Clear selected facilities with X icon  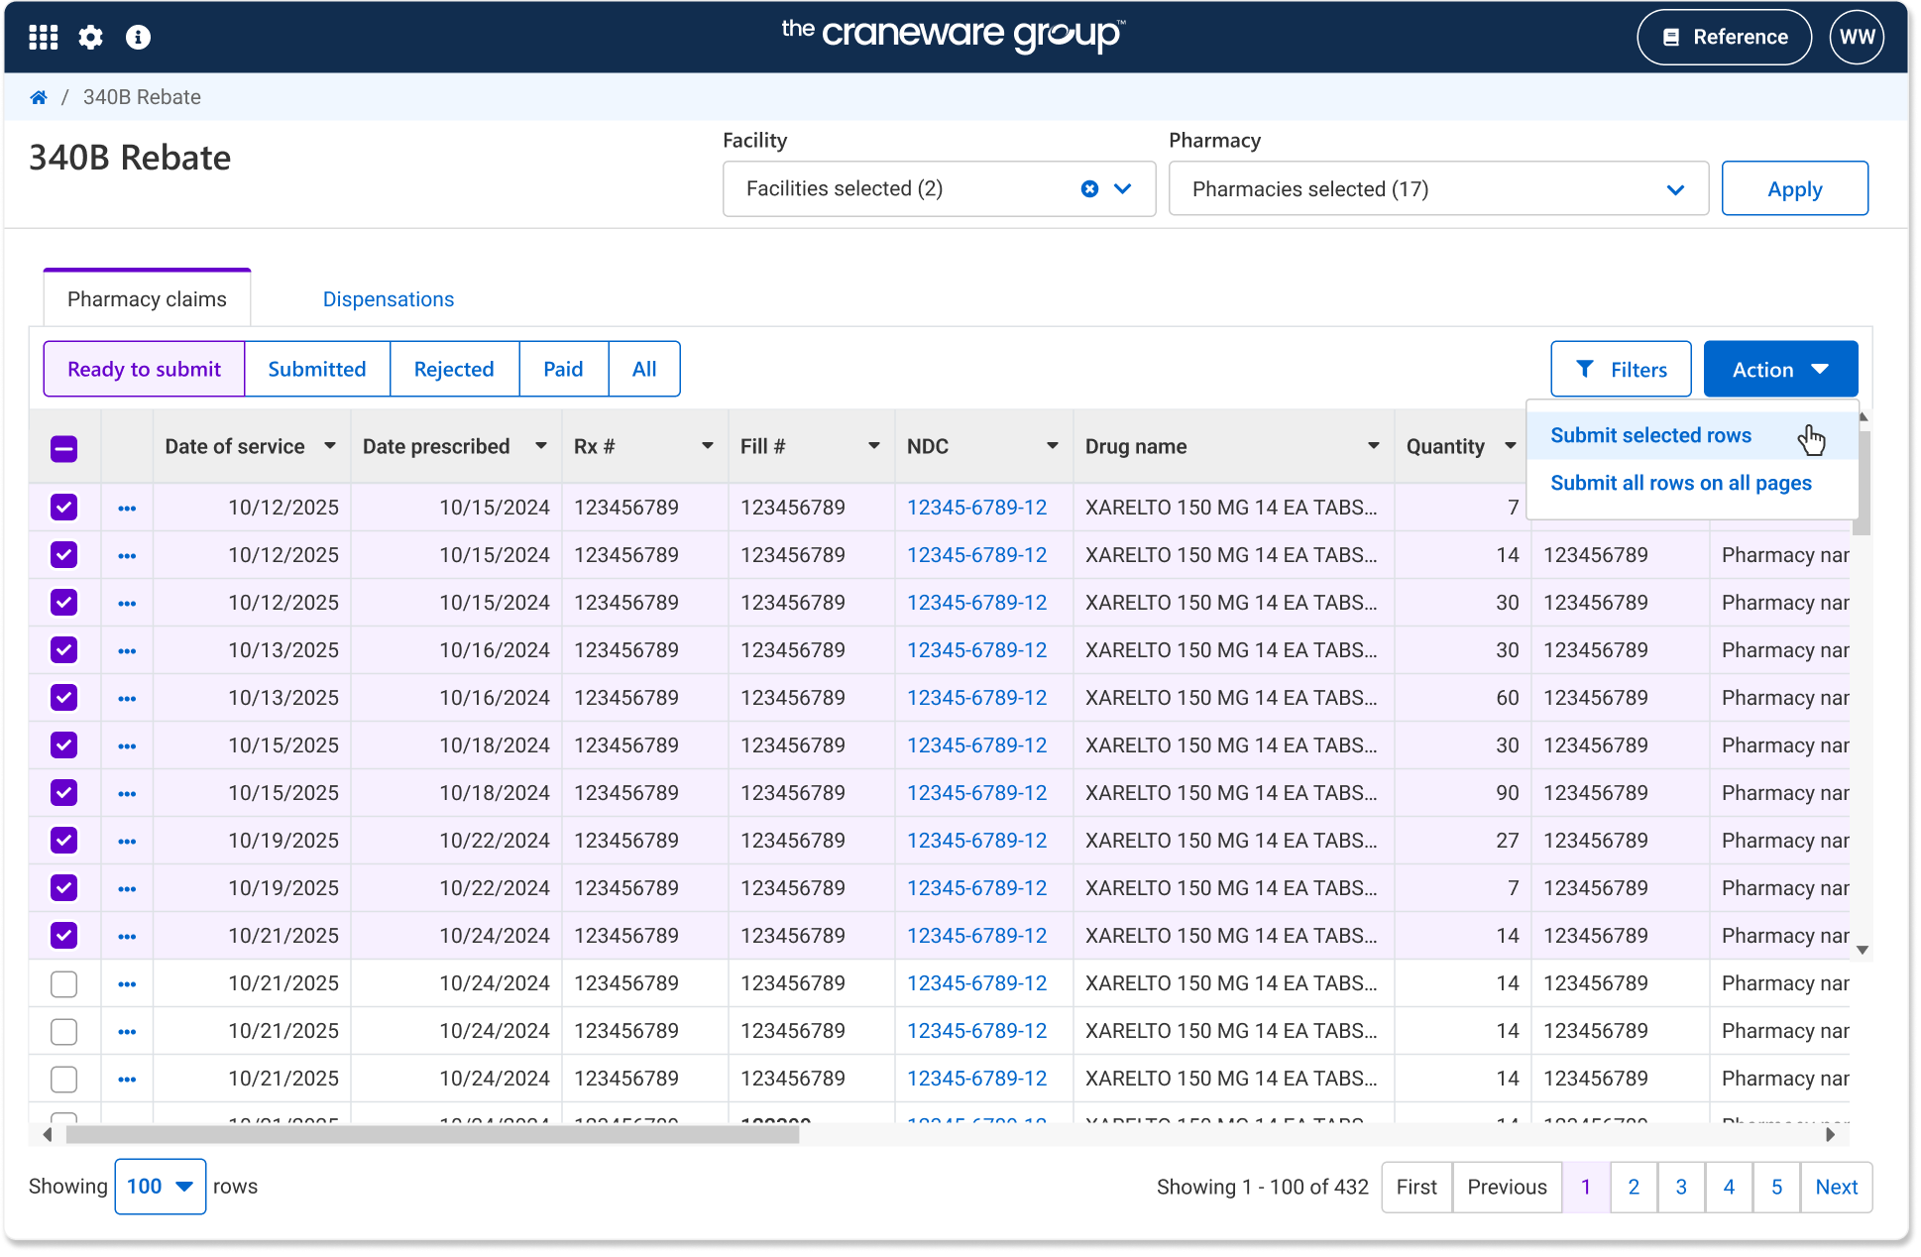[x=1089, y=188]
